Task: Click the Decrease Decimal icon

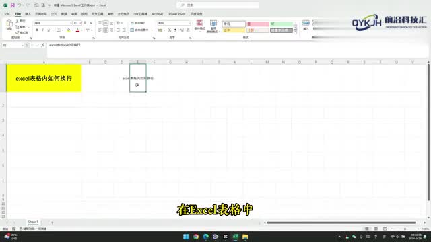Action: (188, 30)
